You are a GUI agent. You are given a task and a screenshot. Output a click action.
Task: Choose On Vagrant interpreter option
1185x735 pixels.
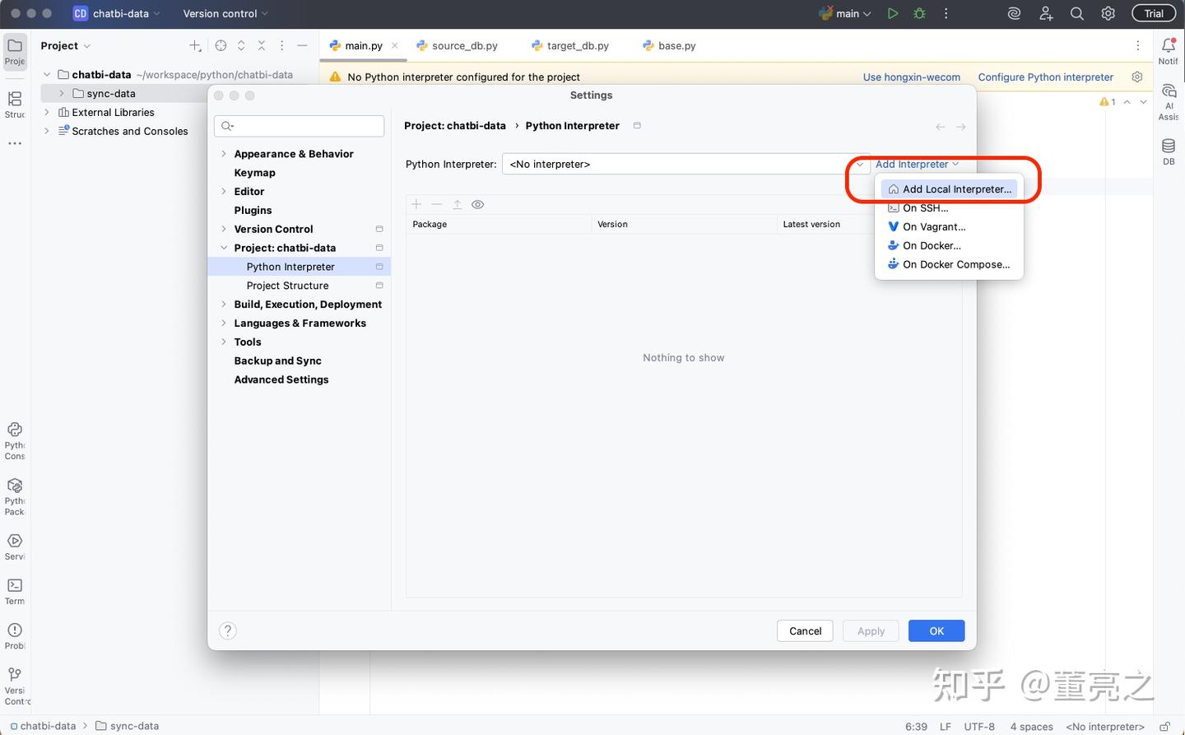coord(949,227)
